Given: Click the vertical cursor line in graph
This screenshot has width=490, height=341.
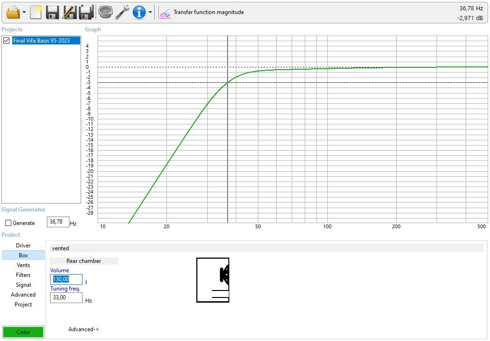Looking at the screenshot, I should (227, 130).
